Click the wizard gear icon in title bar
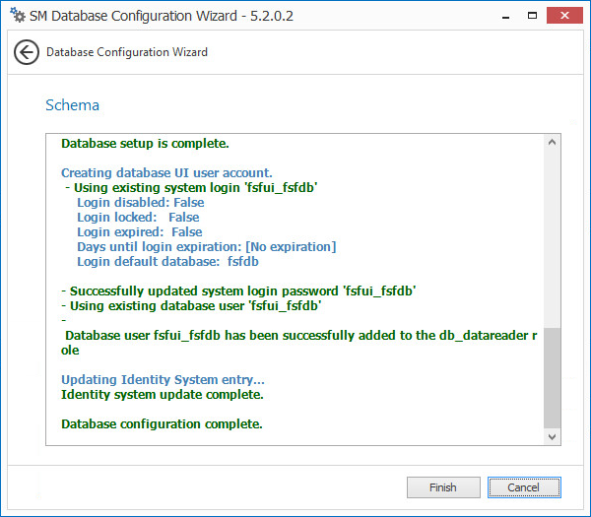Viewport: 591px width, 517px height. click(x=17, y=17)
